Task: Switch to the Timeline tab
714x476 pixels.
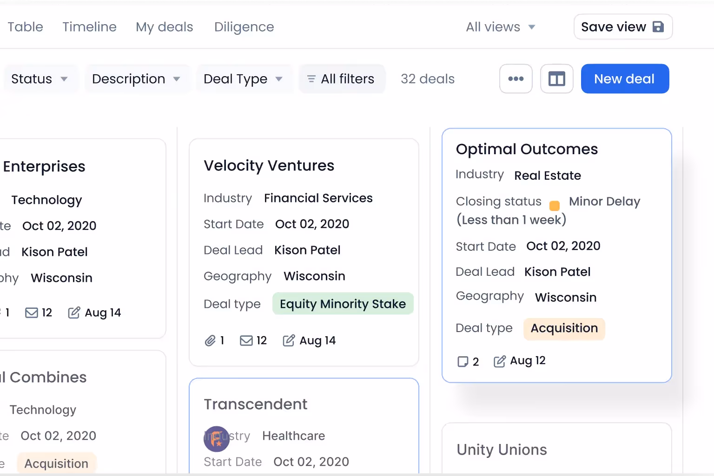Action: [89, 26]
